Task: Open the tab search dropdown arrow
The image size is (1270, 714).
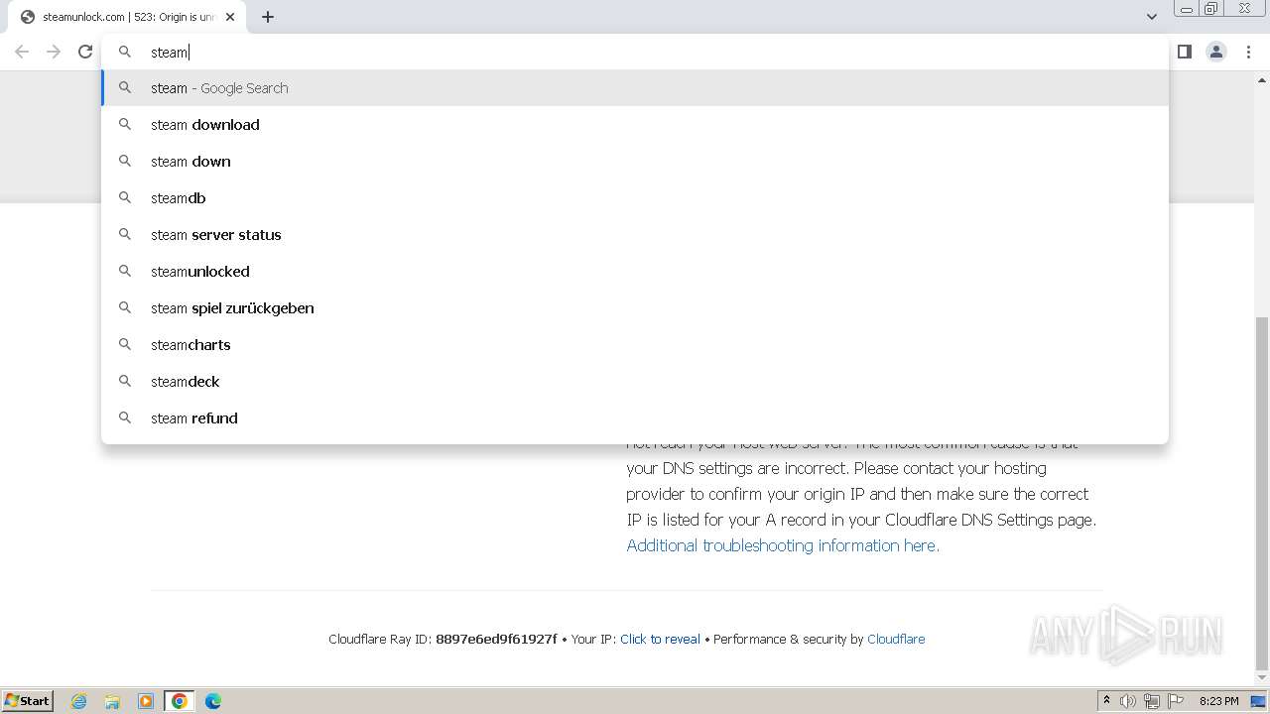Action: click(x=1151, y=17)
